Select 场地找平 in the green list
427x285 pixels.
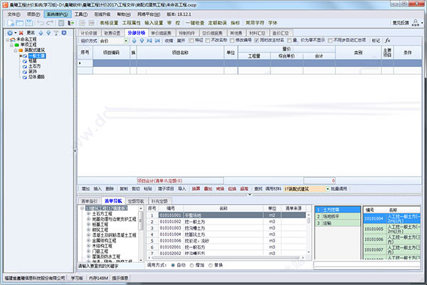pyautogui.click(x=337, y=217)
